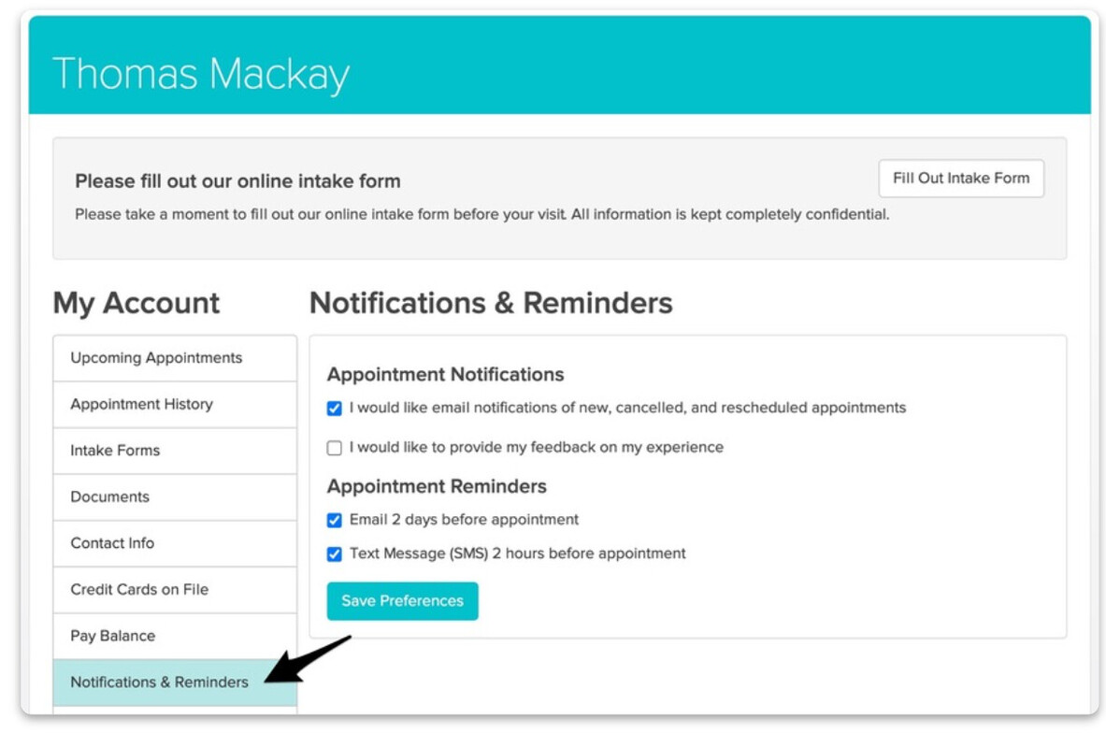The width and height of the screenshot is (1106, 733).
Task: Click the Appointment Notifications section heading
Action: (x=445, y=375)
